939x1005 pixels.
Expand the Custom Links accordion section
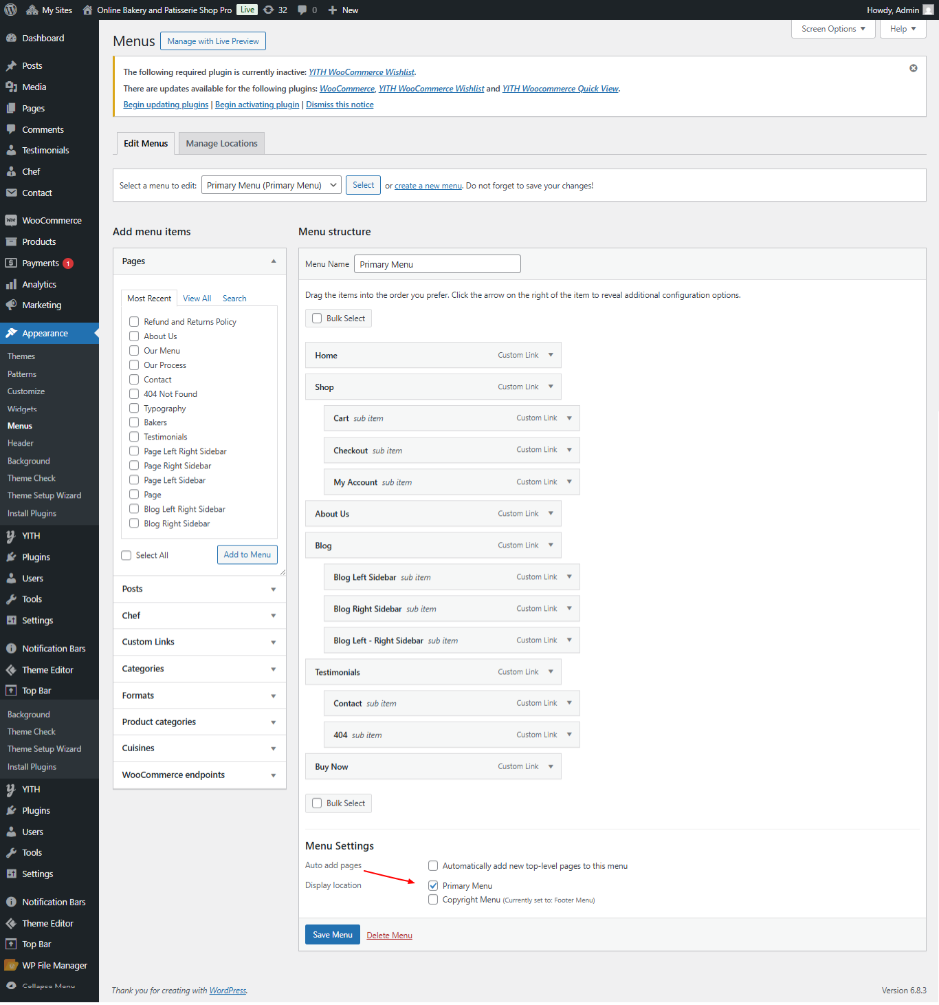(x=199, y=642)
